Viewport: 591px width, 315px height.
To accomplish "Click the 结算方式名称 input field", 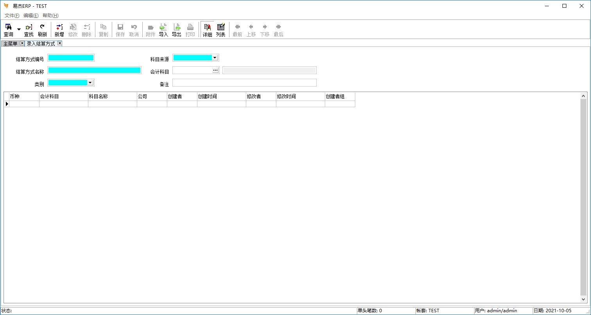I will click(x=94, y=70).
